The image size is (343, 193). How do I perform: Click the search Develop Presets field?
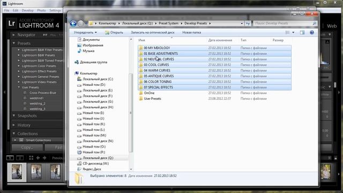pos(283,23)
